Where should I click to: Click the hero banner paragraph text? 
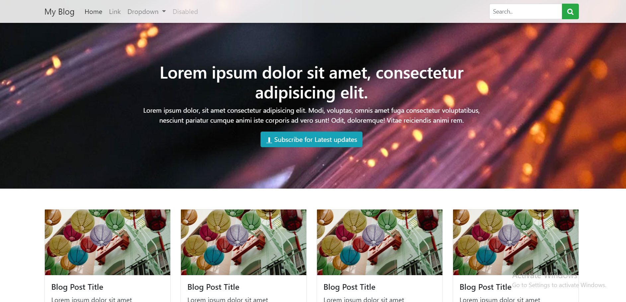point(311,115)
